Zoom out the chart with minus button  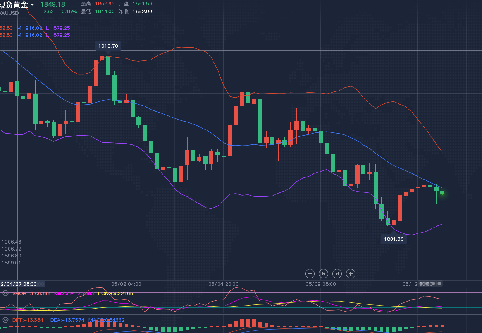pyautogui.click(x=310, y=274)
